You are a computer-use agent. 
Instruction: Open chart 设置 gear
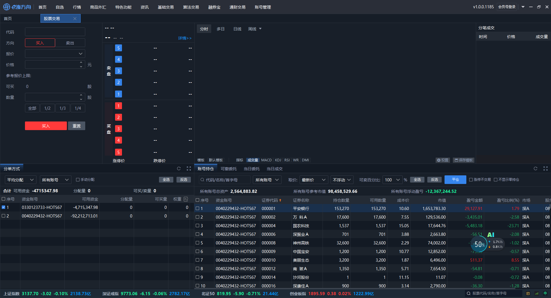pos(443,160)
